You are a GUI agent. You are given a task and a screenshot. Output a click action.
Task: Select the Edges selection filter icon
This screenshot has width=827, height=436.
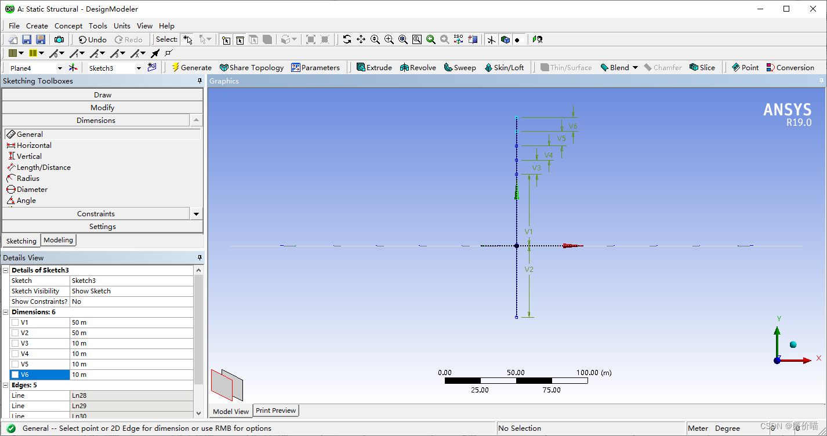240,39
